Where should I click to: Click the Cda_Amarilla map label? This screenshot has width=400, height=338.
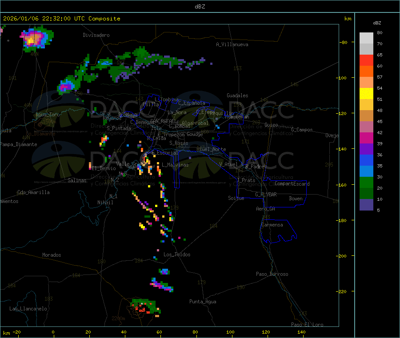click(x=33, y=192)
